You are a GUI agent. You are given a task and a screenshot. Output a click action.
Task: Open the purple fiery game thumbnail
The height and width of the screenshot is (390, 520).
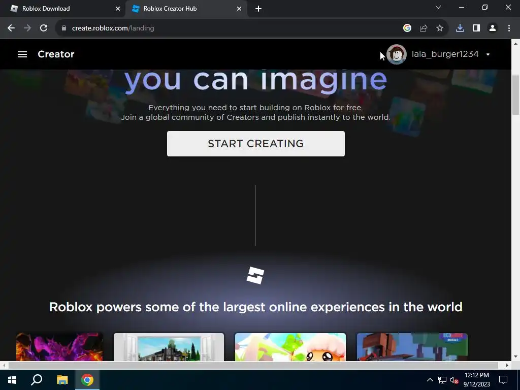coord(59,347)
